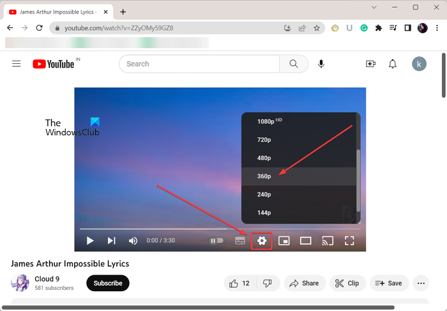Image resolution: width=447 pixels, height=311 pixels.
Task: Open tab search chevron
Action: pos(374,8)
